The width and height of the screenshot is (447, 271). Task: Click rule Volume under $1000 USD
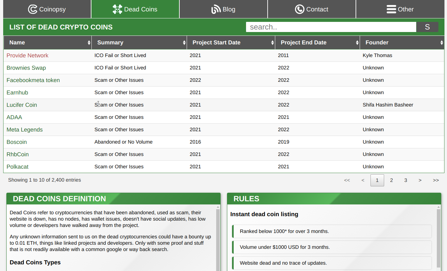[332, 247]
